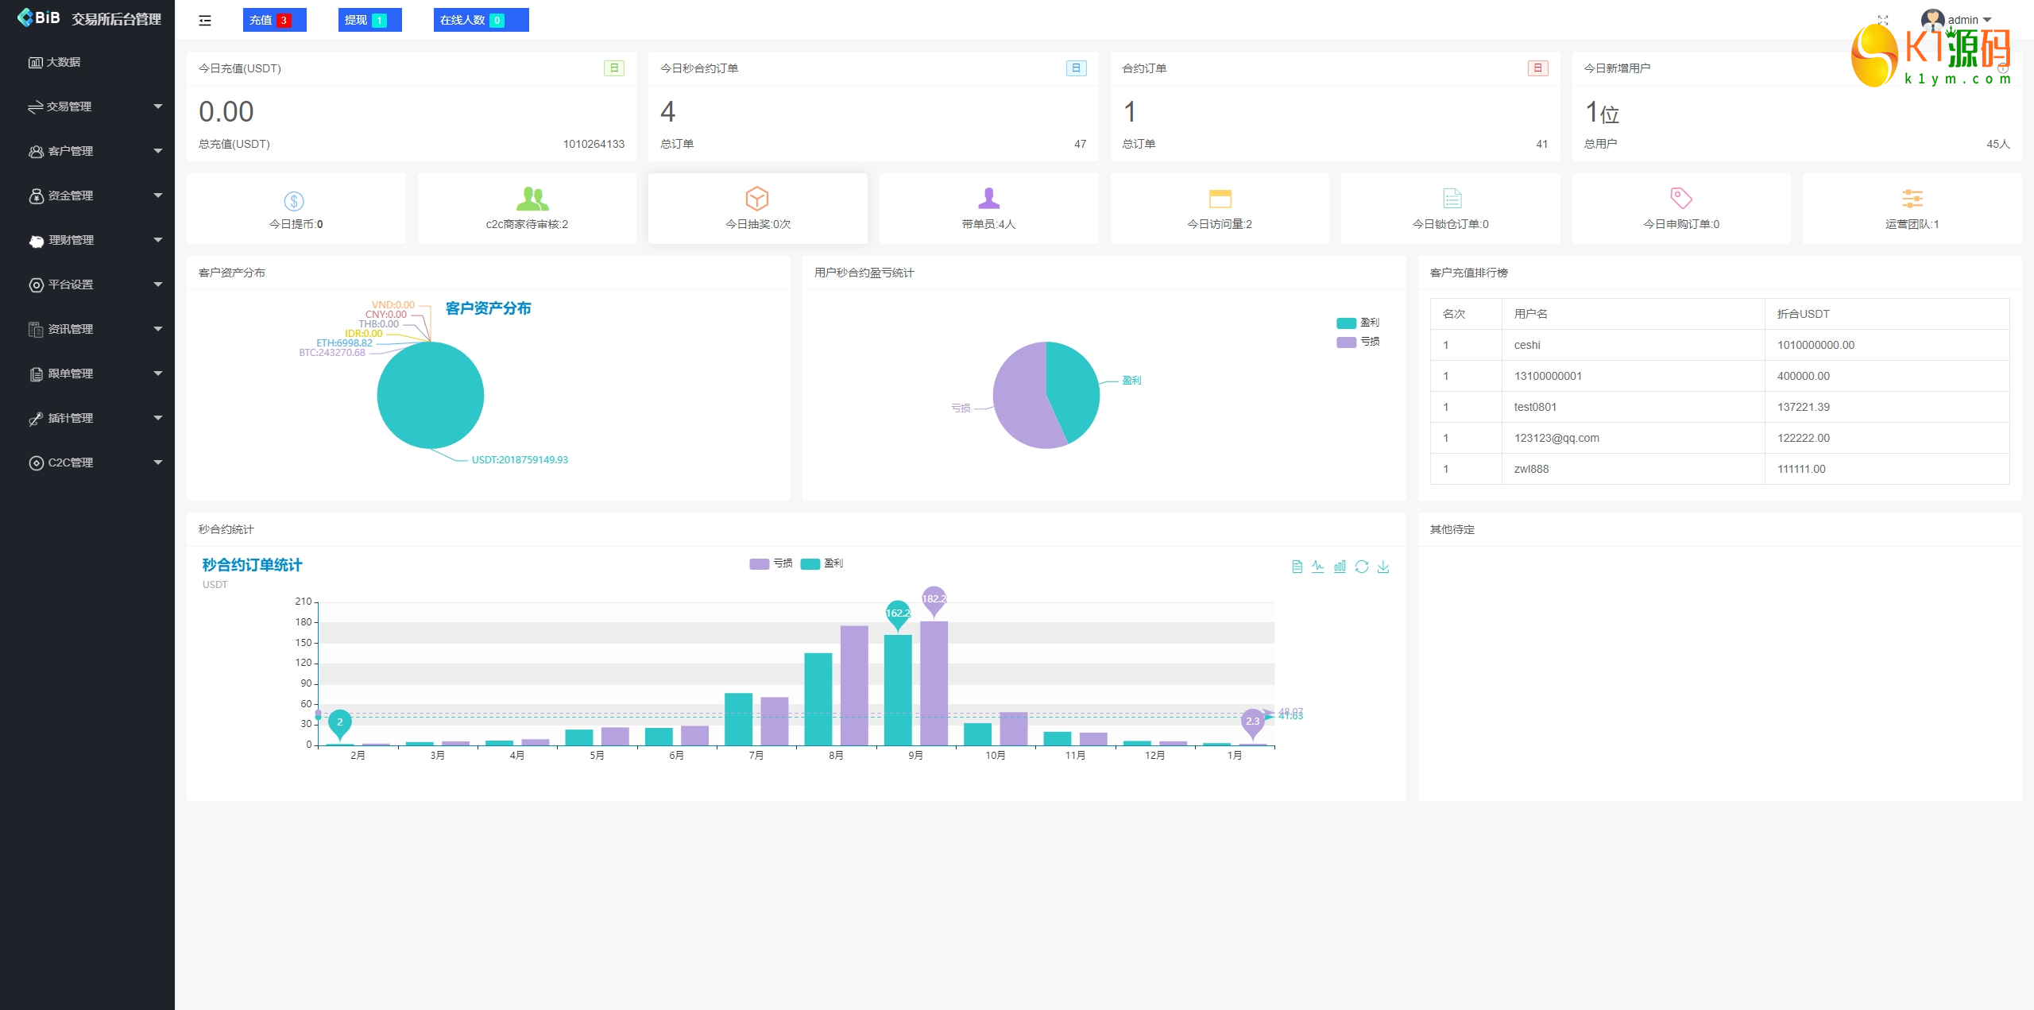This screenshot has width=2034, height=1010.
Task: Toggle 亏损 legend in bar chart
Action: click(x=771, y=563)
